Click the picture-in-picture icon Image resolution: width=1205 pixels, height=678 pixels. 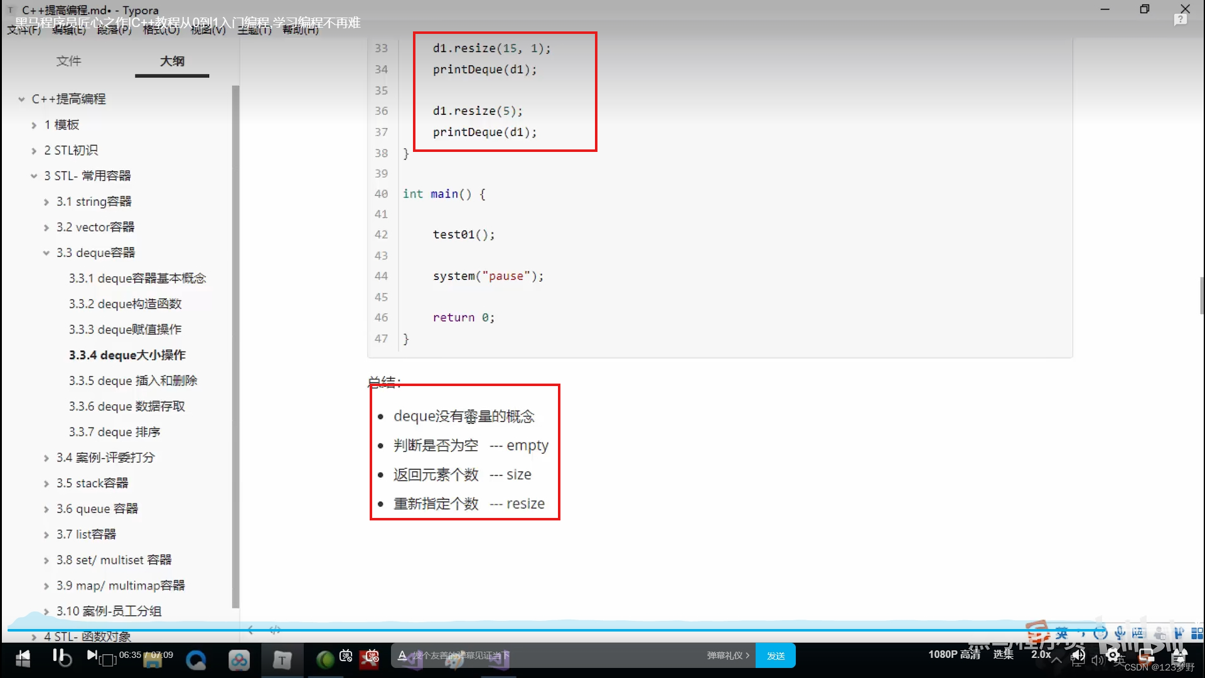(1146, 656)
